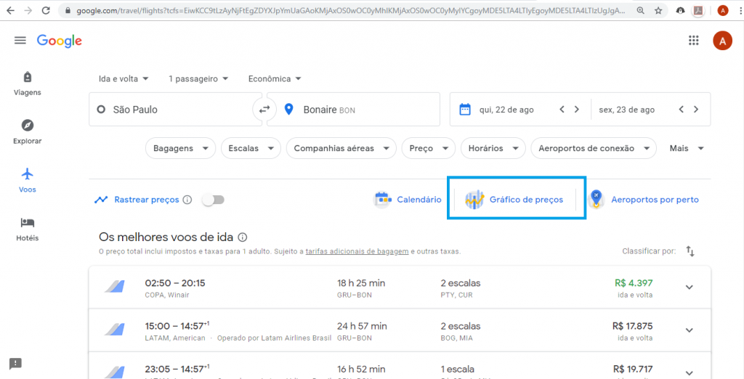Move return date one day earlier
Viewport: 744px width, 379px height.
pos(681,110)
